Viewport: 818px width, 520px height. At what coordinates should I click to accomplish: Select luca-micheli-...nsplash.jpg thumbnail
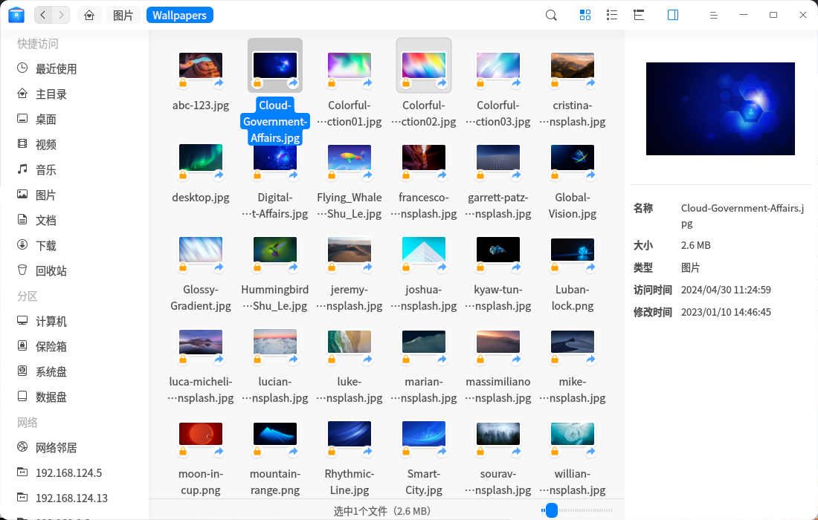(201, 342)
